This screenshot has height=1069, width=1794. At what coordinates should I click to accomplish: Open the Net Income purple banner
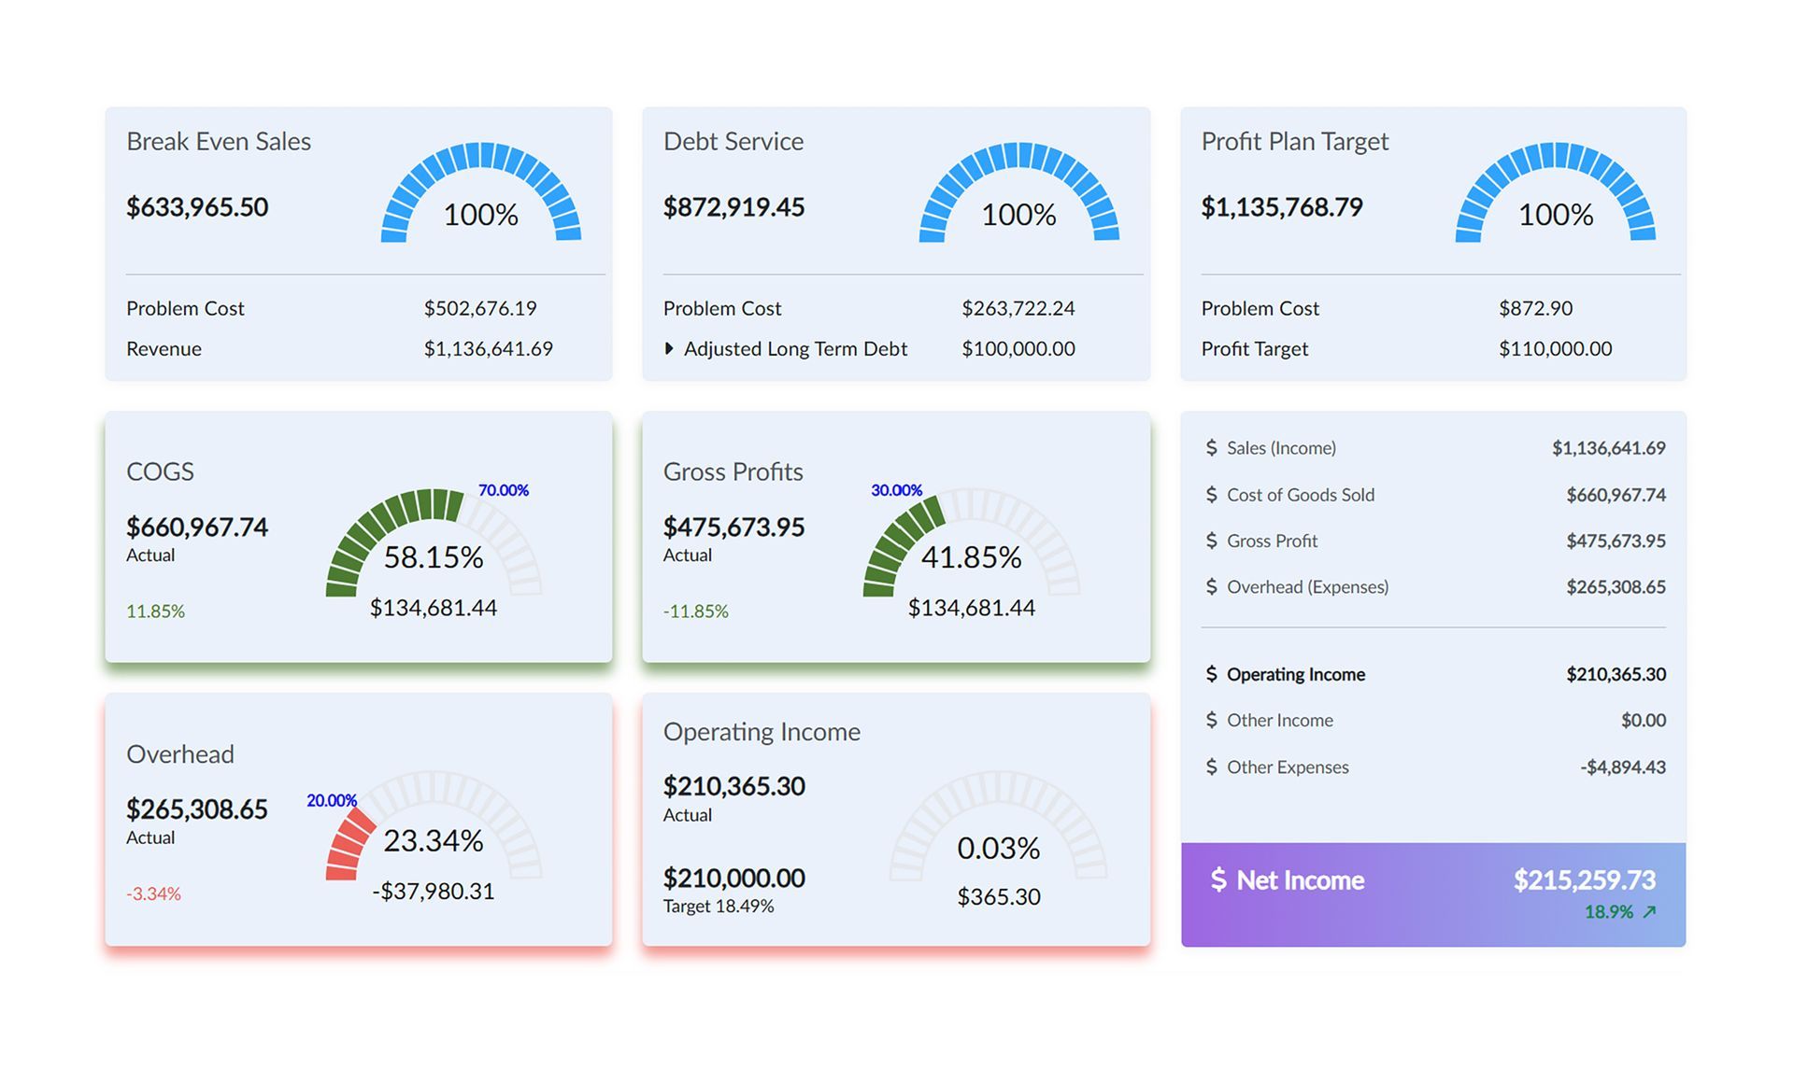[x=1432, y=894]
